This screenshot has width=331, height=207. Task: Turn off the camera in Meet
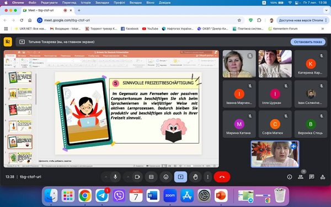[137, 177]
